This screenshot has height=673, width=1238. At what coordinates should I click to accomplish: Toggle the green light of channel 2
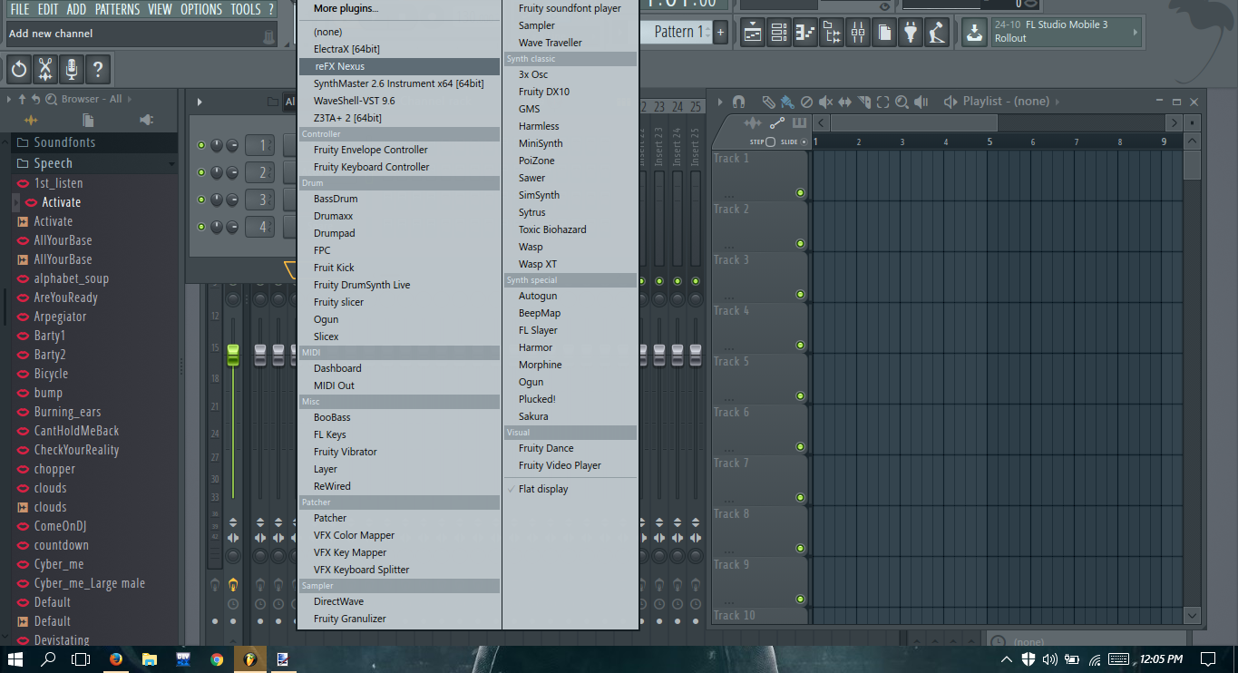(x=201, y=172)
